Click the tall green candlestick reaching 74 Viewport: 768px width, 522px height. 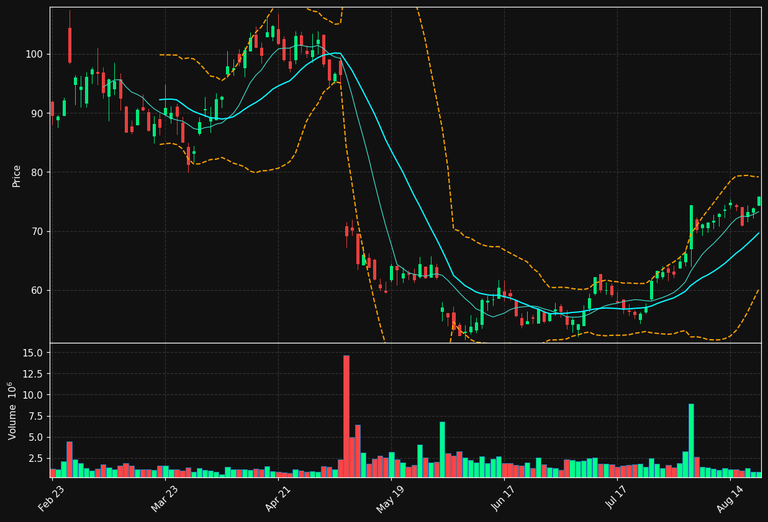click(x=691, y=228)
